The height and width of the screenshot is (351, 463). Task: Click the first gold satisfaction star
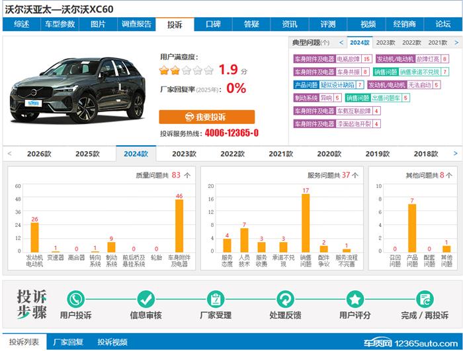coord(165,70)
